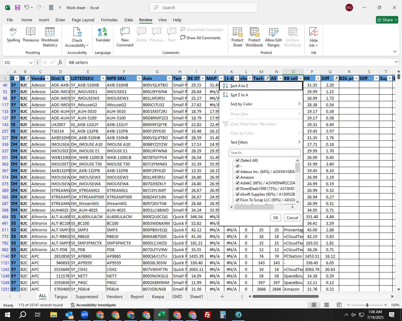Toggle the (Select All) checkbox

(238, 160)
